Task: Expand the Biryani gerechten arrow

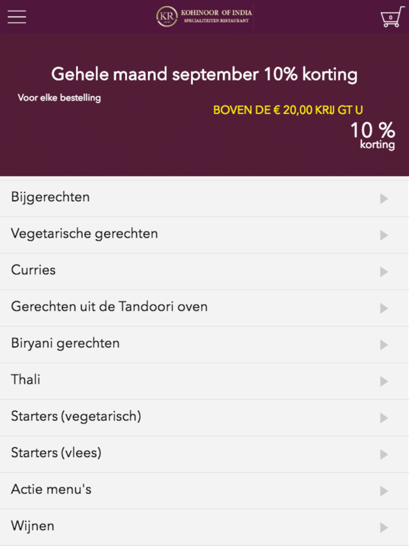Action: [x=384, y=345]
